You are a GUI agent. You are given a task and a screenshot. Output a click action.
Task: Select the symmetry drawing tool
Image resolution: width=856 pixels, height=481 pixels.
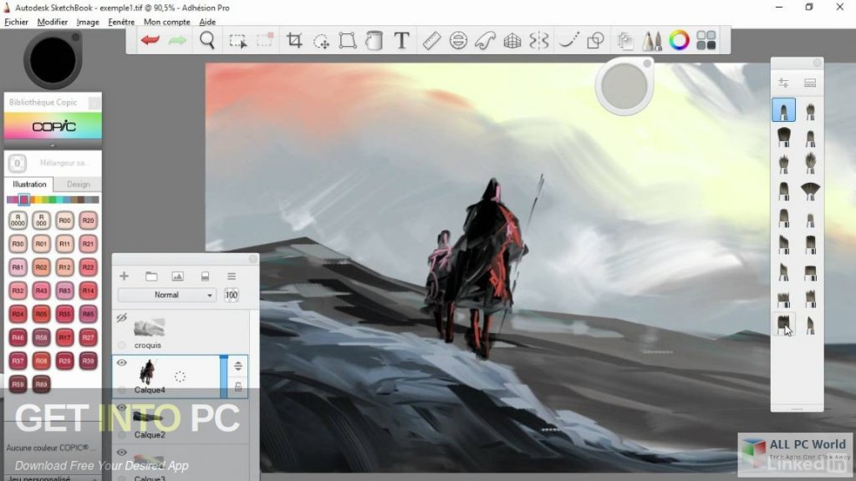tap(539, 39)
